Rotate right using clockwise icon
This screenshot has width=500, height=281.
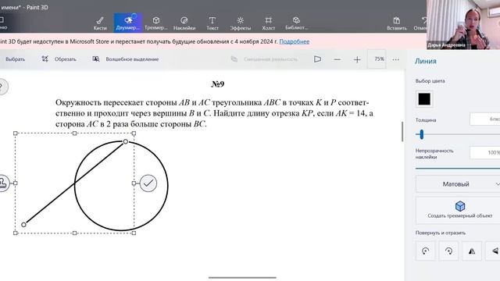point(448,251)
